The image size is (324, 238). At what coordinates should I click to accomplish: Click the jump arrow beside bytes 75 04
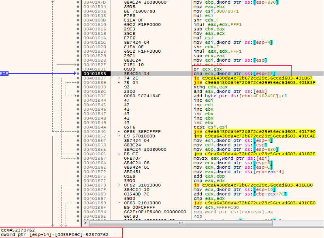click(119, 82)
